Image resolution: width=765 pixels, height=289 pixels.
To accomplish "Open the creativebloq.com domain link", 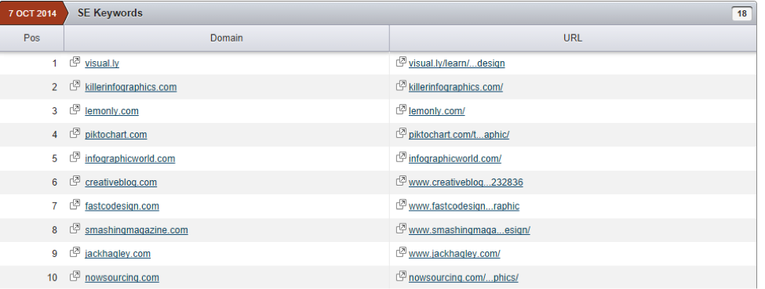I will (x=121, y=182).
